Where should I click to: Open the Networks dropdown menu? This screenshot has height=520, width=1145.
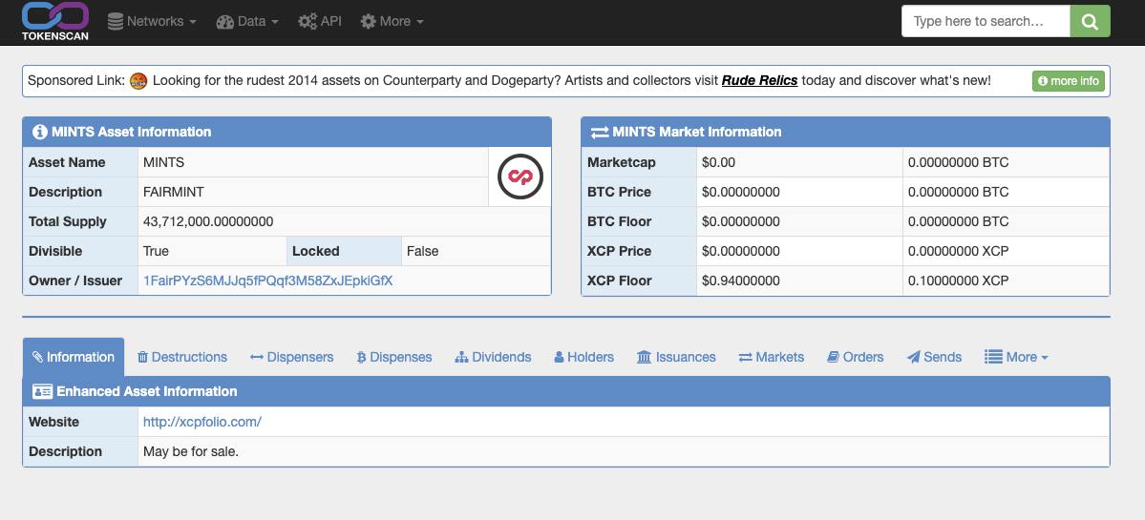point(152,21)
